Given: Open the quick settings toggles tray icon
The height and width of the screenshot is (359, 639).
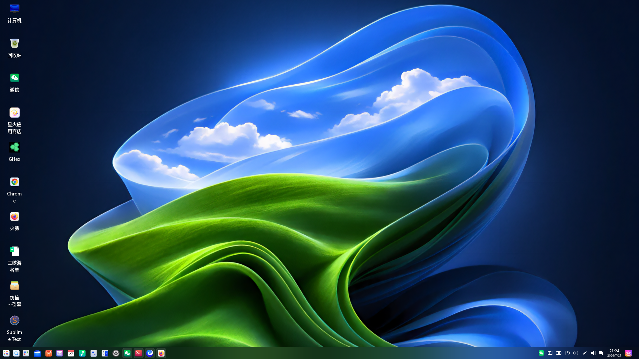Looking at the screenshot, I should click(601, 353).
